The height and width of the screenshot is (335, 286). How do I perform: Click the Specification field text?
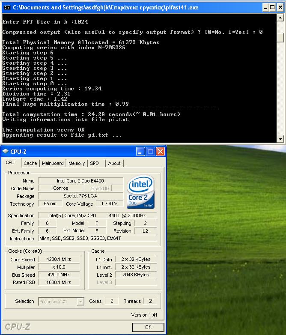point(97,215)
